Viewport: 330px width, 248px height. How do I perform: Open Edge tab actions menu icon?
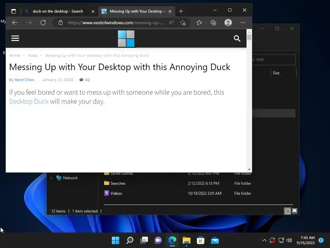pyautogui.click(x=14, y=11)
